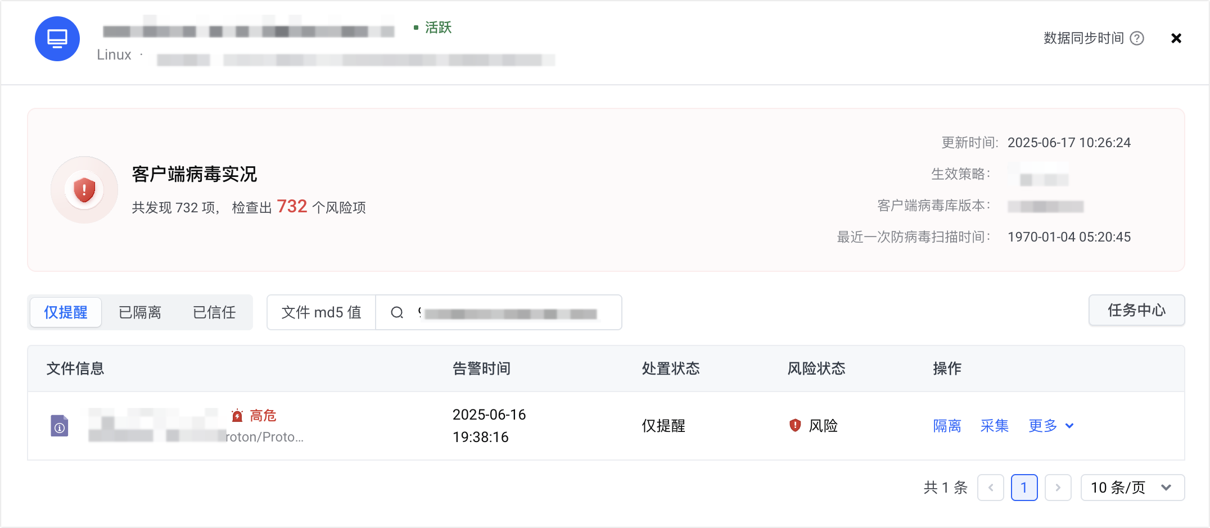Viewport: 1210px width, 528px height.
Task: Click the search magnifier icon
Action: tap(397, 312)
